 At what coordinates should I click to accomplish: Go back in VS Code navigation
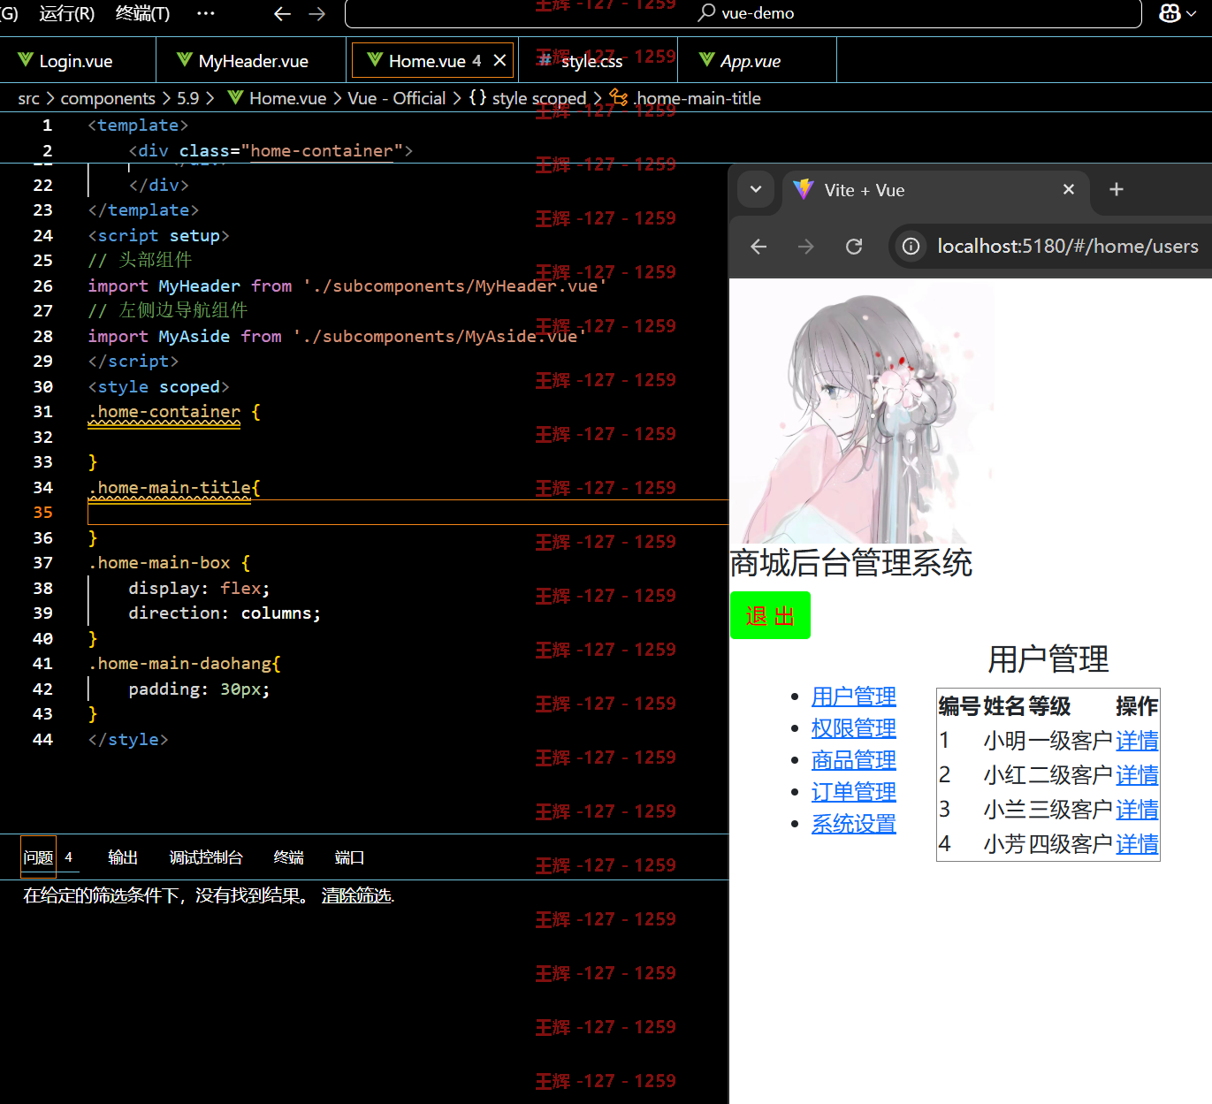click(282, 13)
